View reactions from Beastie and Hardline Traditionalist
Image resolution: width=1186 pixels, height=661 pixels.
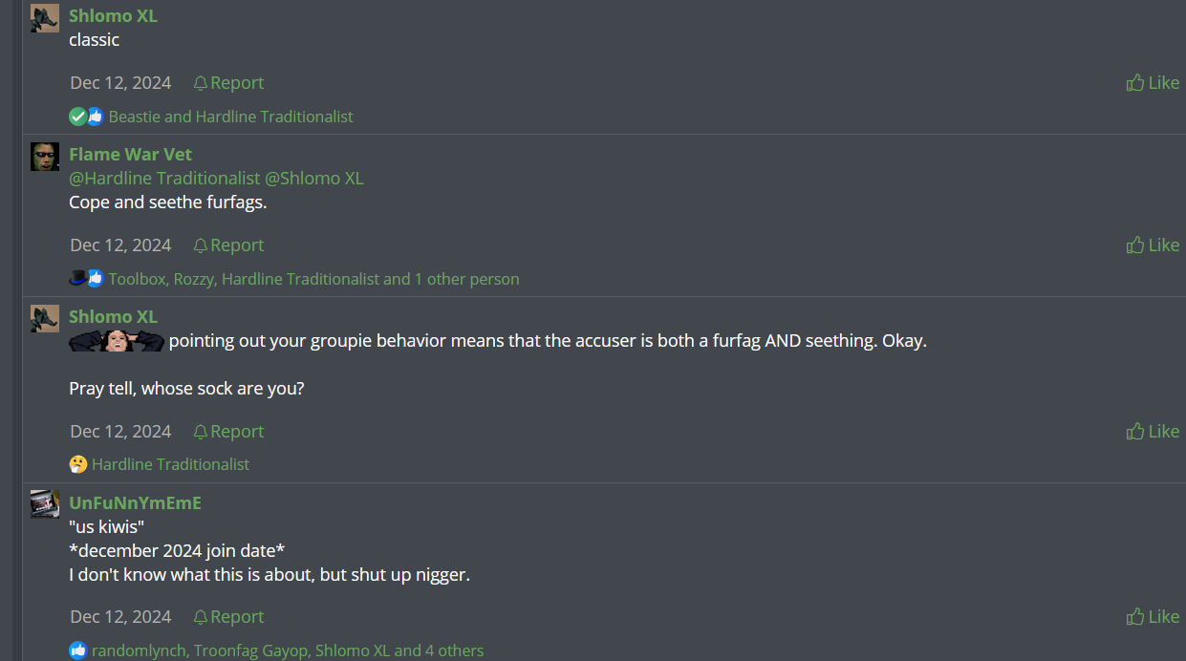(x=230, y=117)
